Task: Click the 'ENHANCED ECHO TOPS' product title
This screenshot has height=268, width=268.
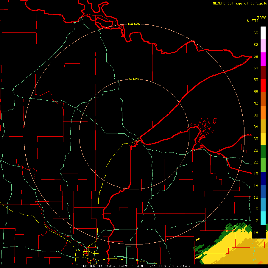Action: coord(105,266)
